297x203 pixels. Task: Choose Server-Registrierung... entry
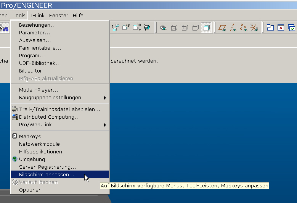[60, 167]
